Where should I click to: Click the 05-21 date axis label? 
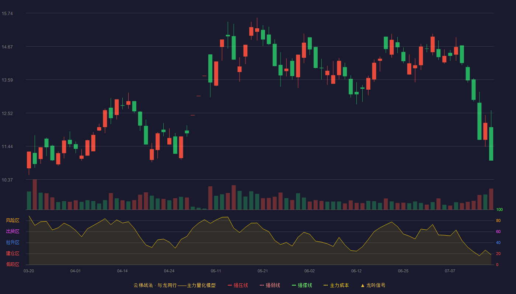coord(263,271)
